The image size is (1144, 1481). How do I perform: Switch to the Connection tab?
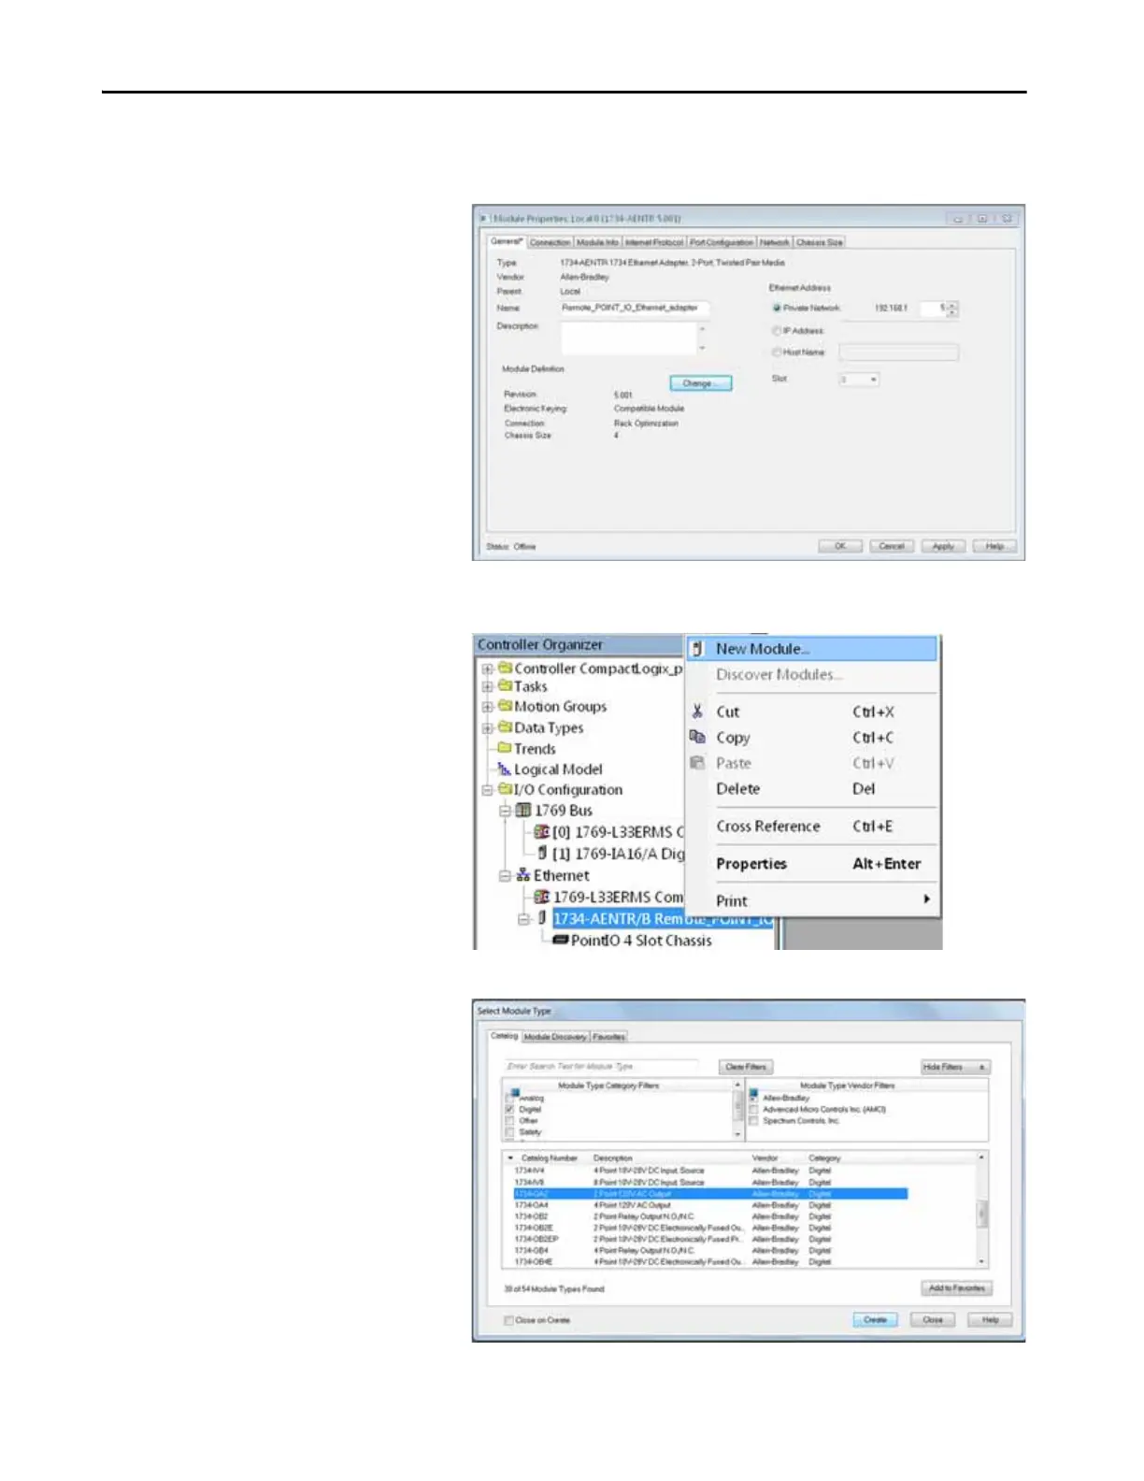point(550,242)
